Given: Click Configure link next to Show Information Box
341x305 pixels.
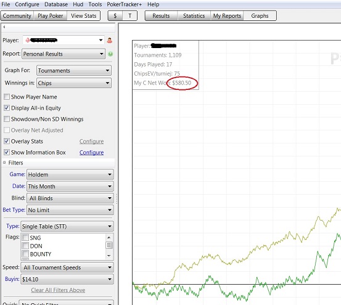Looking at the screenshot, I should click(91, 152).
